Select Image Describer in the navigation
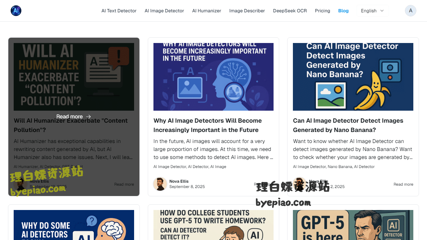Viewport: 427px width, 240px height. pyautogui.click(x=247, y=11)
